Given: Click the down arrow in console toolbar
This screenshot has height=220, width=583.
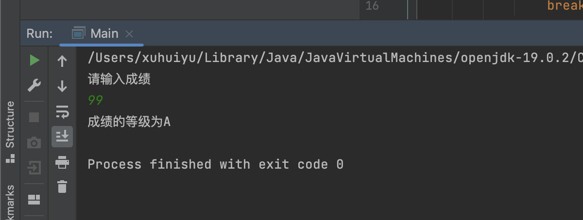Looking at the screenshot, I should pos(62,86).
